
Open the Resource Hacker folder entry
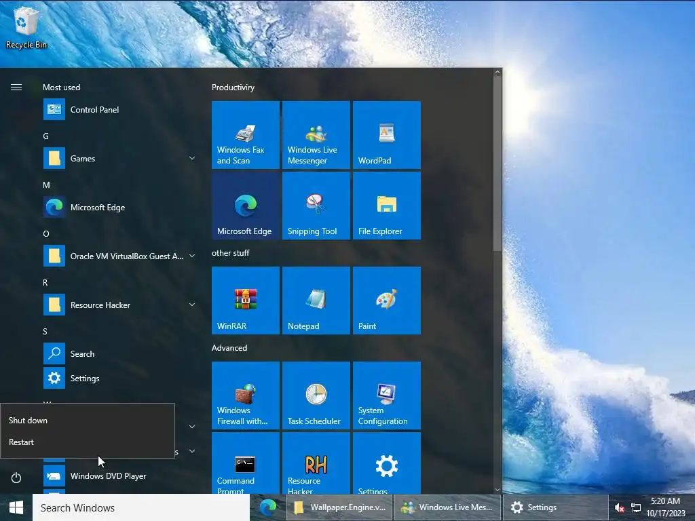tap(119, 305)
